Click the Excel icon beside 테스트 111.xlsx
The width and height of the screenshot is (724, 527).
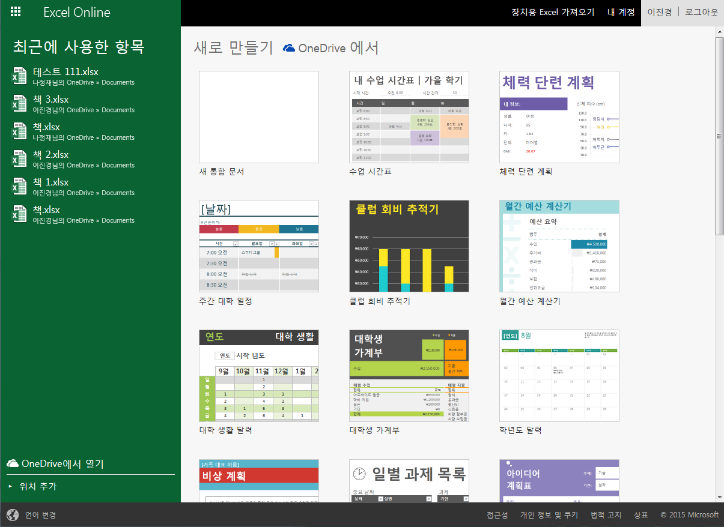(19, 76)
